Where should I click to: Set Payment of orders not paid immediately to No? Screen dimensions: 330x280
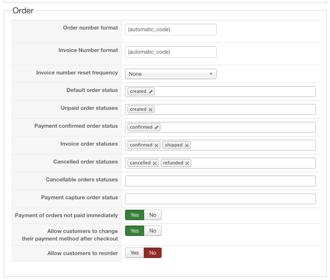coord(153,215)
